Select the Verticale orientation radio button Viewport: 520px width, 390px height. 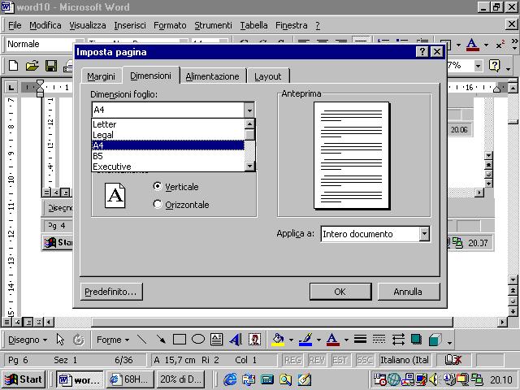coord(158,186)
